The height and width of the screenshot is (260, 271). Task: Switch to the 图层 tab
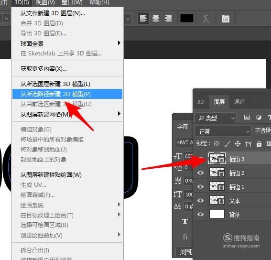tap(219, 102)
